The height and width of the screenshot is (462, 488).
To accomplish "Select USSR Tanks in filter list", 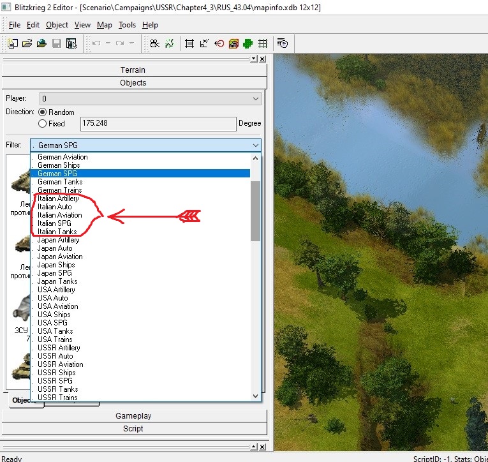I will (140, 389).
